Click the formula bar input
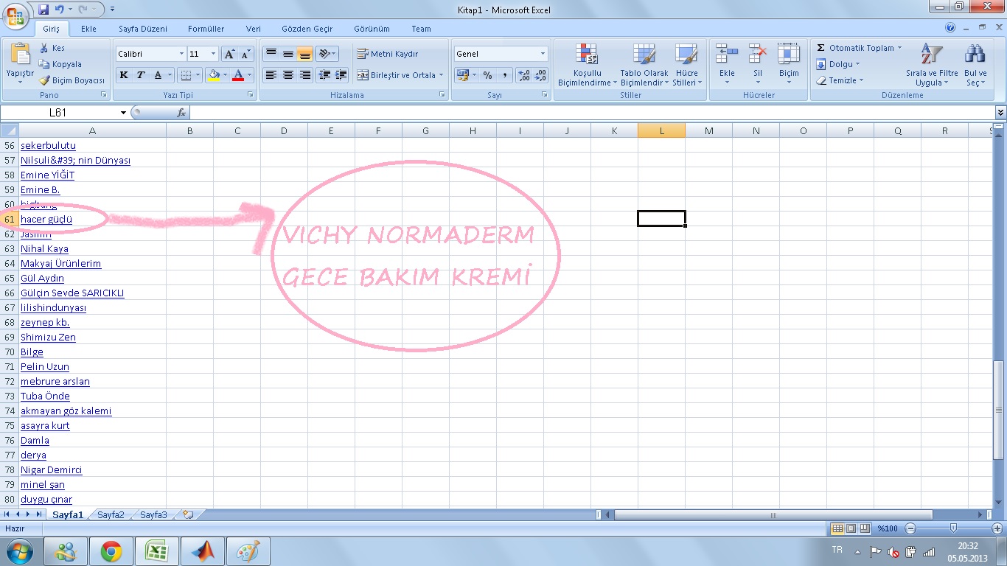This screenshot has width=1007, height=566. click(592, 113)
